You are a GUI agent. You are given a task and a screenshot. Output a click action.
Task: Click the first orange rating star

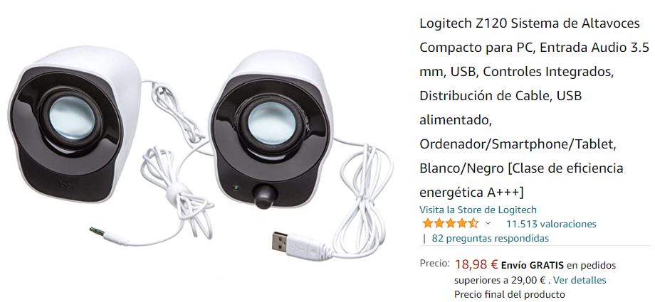coord(427,223)
